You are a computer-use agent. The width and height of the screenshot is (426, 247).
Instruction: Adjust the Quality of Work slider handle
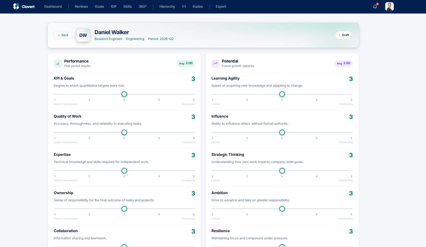click(x=124, y=132)
